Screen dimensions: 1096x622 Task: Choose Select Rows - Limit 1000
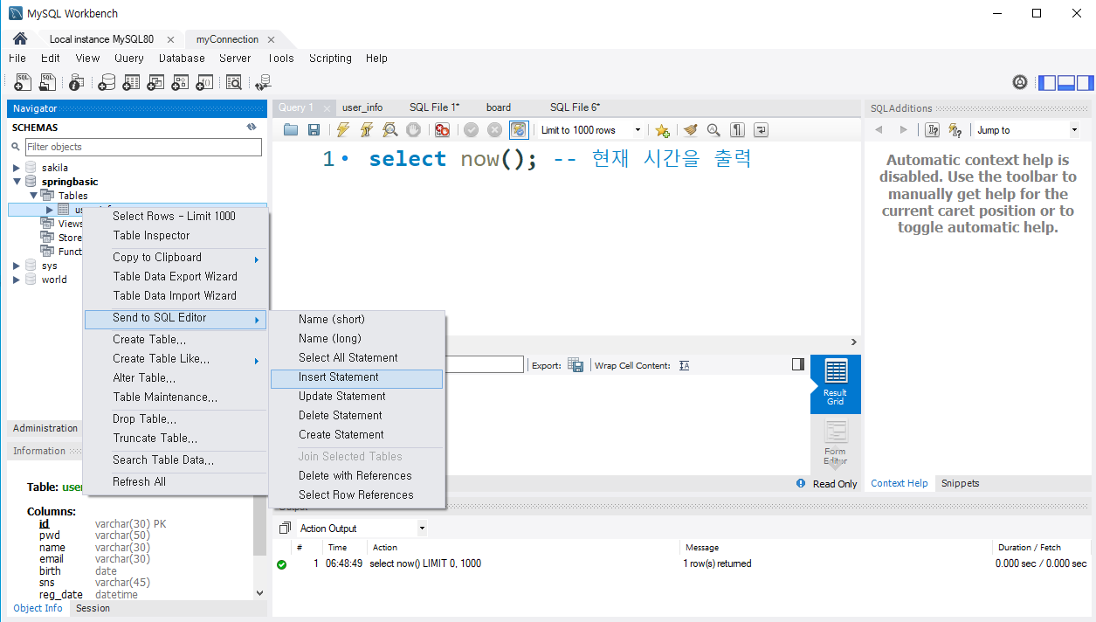pos(176,217)
